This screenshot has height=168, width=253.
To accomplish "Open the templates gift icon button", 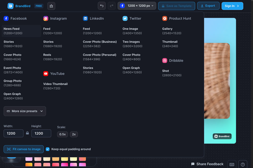I will (x=51, y=6).
